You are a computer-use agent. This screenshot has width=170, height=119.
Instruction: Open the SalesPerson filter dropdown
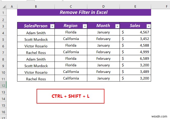[x=52, y=26]
